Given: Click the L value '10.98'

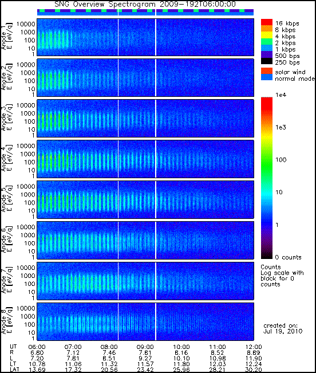Looking at the screenshot, I should pyautogui.click(x=218, y=358).
